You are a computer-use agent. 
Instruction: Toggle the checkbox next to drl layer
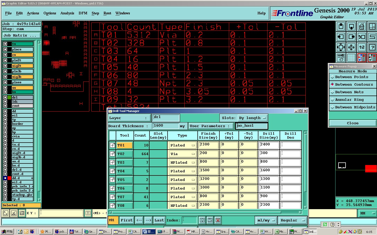[x=5, y=97]
